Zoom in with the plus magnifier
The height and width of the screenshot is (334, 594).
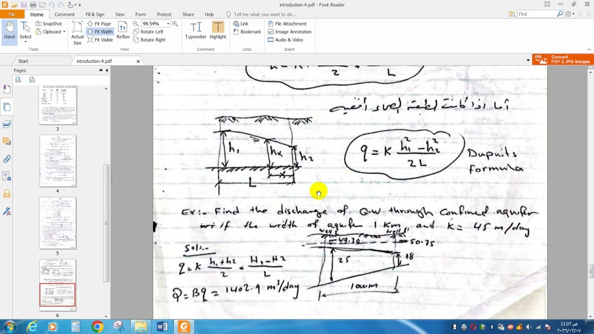[x=175, y=24]
